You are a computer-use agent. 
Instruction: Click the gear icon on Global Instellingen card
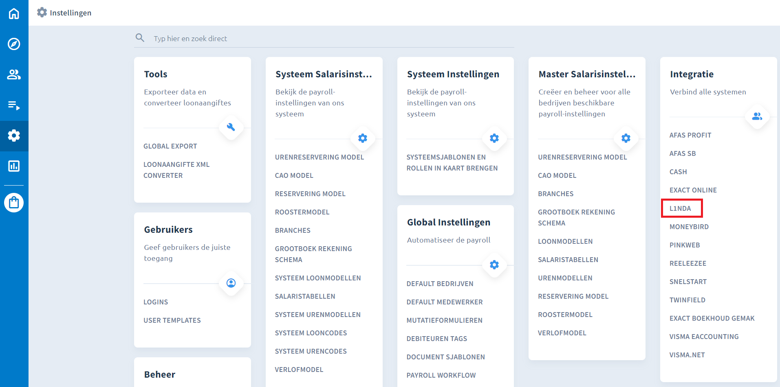[494, 265]
